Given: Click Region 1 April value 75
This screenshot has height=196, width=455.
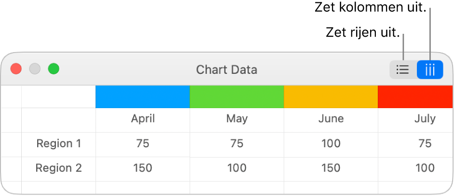Looking at the screenshot, I should (x=143, y=143).
